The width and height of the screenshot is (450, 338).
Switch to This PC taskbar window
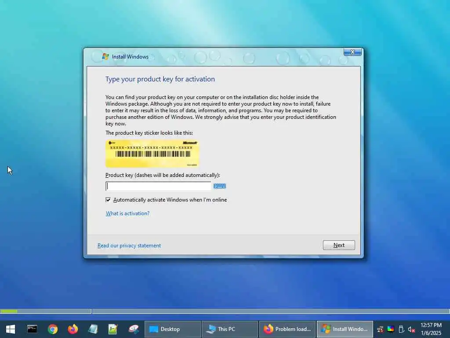tap(229, 329)
